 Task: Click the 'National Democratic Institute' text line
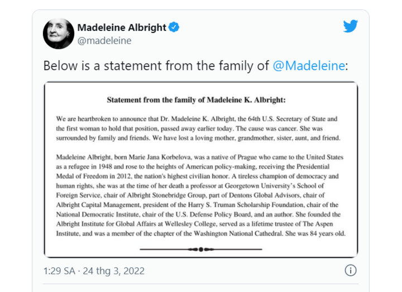coord(198,214)
